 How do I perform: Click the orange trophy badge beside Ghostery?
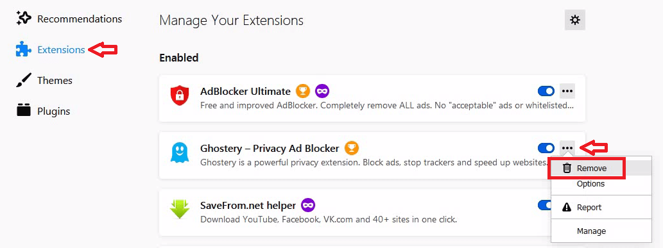click(x=352, y=148)
